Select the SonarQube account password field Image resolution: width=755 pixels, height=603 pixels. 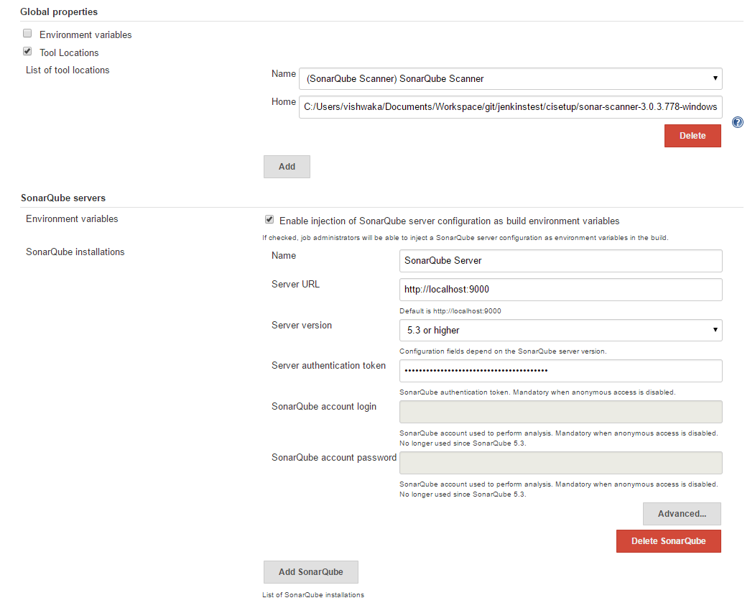coord(560,462)
